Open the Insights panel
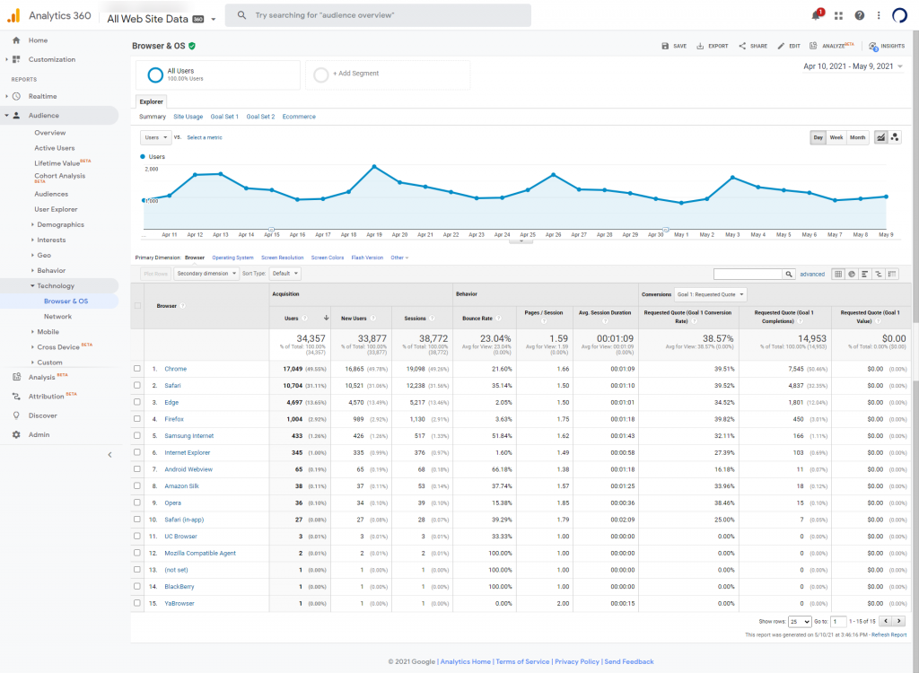 click(x=886, y=46)
